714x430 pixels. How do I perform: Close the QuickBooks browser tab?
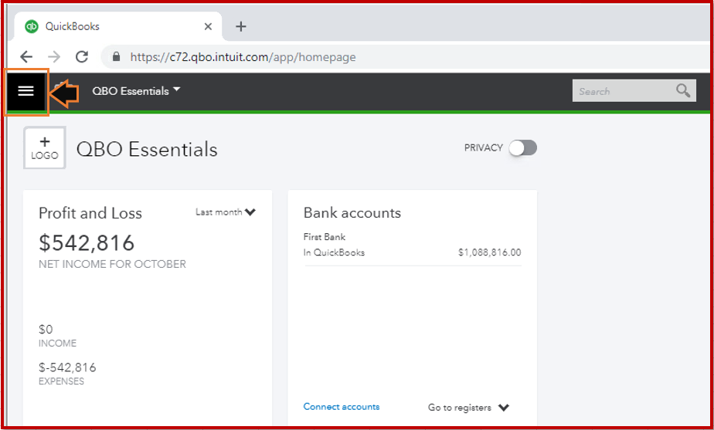point(208,26)
